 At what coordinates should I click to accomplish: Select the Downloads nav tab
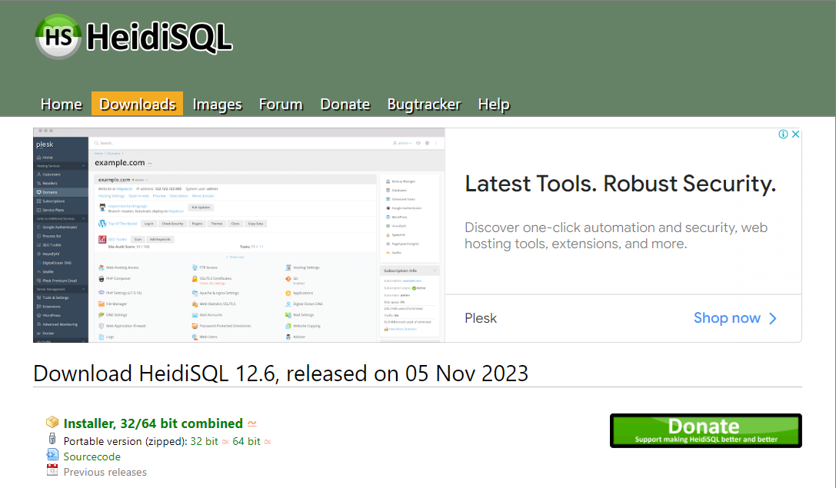click(x=138, y=104)
